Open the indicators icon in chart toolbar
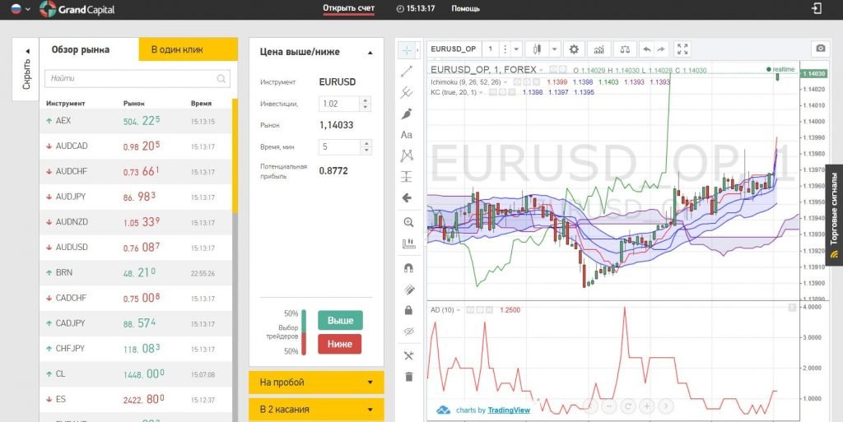This screenshot has width=843, height=422. click(x=598, y=49)
